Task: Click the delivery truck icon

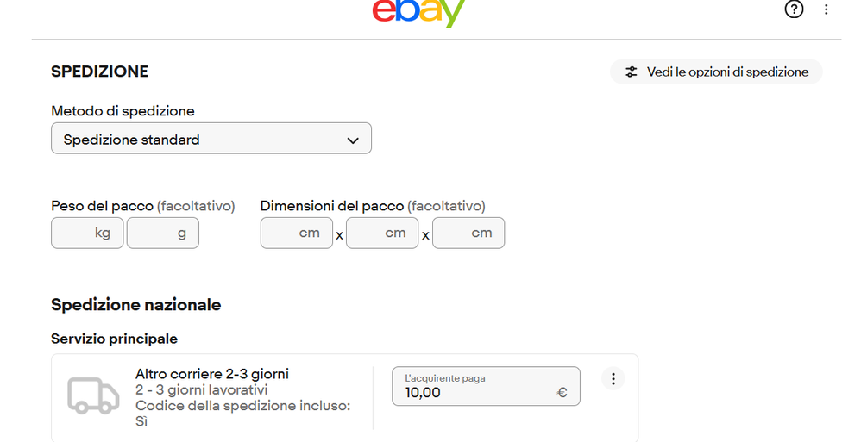Action: pos(93,395)
